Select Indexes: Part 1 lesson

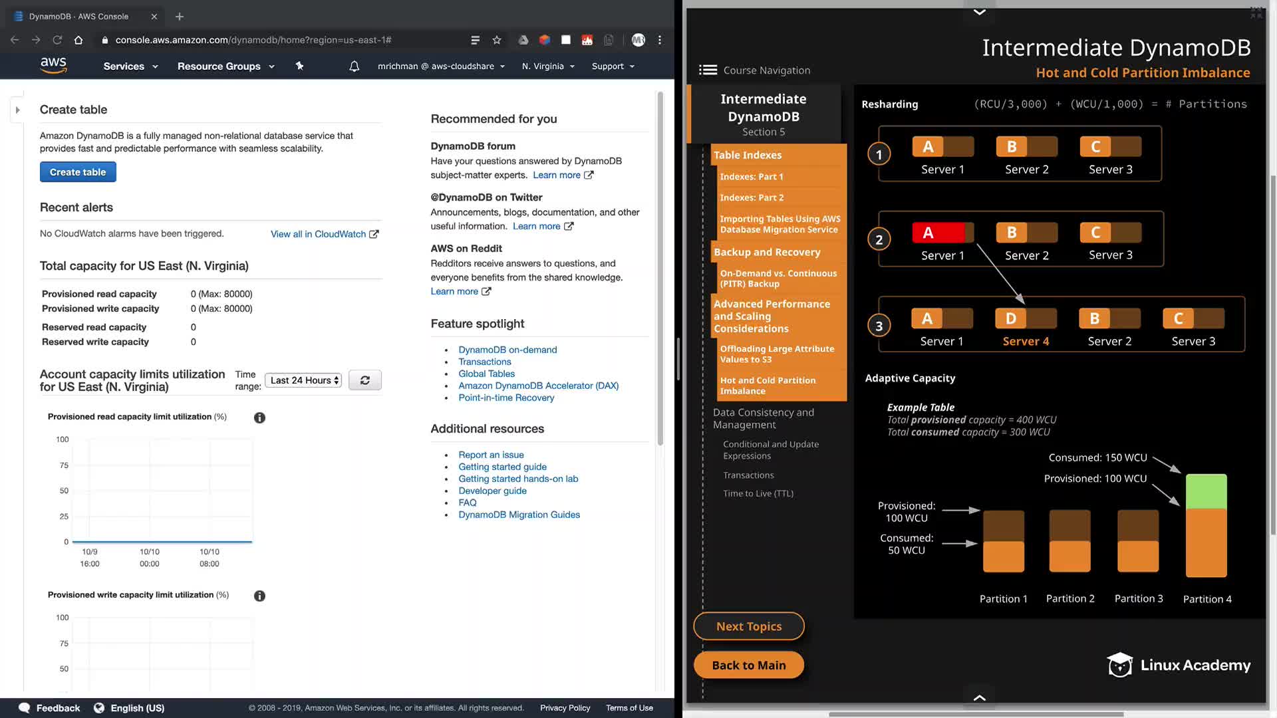[752, 176]
